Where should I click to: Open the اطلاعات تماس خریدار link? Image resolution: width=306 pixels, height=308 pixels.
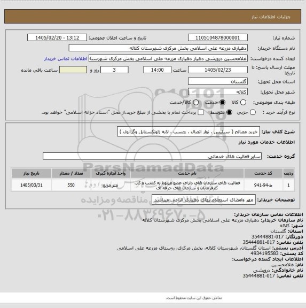click(66, 58)
